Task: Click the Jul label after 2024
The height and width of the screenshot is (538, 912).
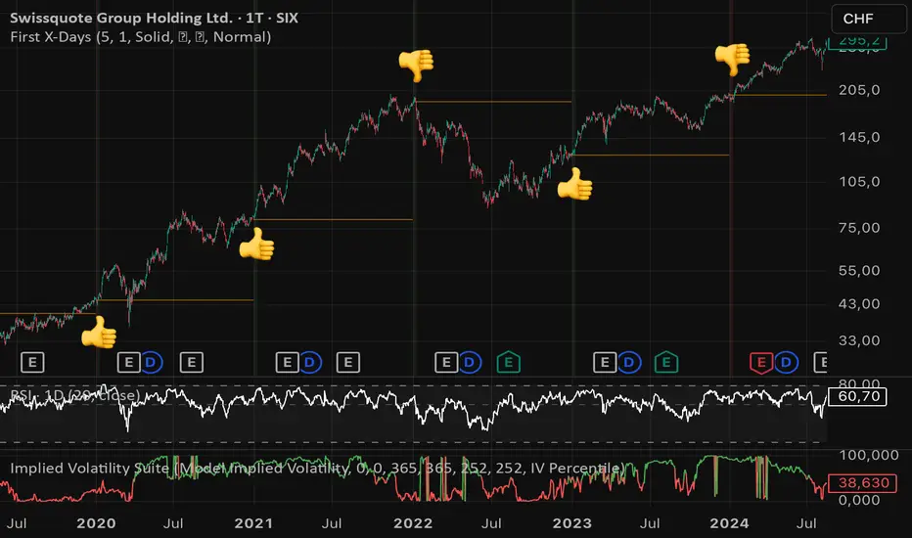Action: [x=806, y=523]
